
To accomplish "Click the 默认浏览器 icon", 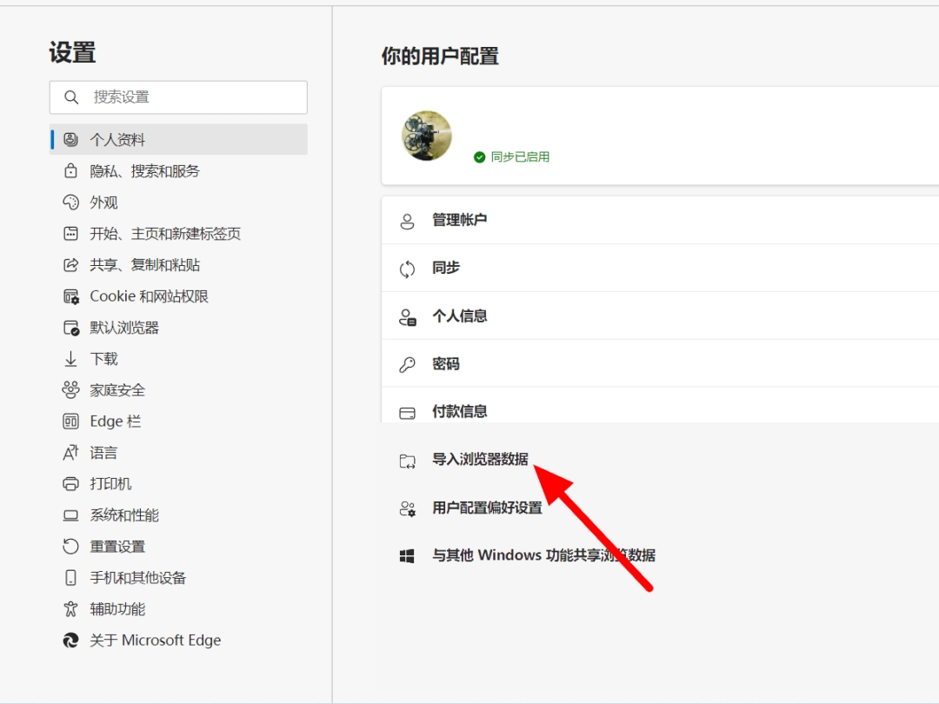I will 70,328.
